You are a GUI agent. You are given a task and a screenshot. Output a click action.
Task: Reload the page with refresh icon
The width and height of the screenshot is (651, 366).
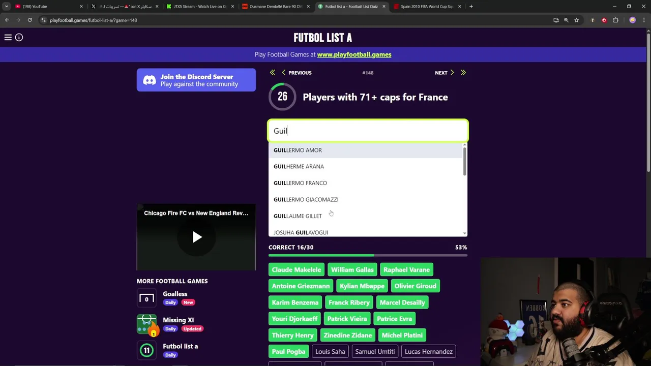tap(30, 20)
